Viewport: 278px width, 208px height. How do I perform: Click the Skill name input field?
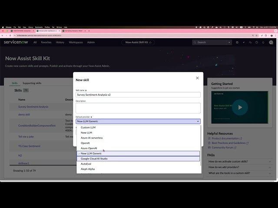138,94
